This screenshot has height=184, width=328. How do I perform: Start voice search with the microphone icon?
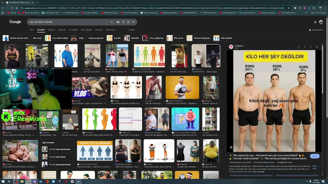coord(123,22)
